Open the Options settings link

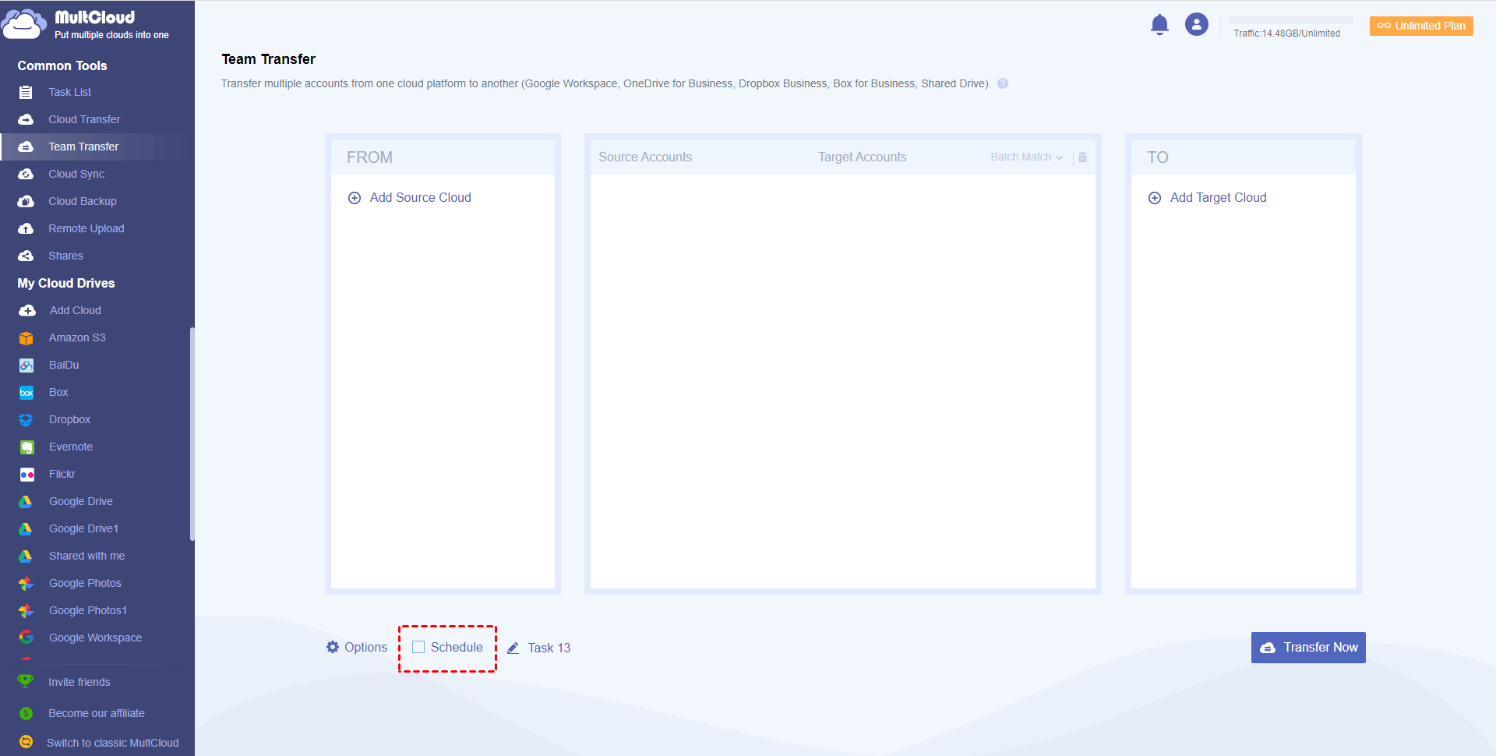(x=366, y=647)
